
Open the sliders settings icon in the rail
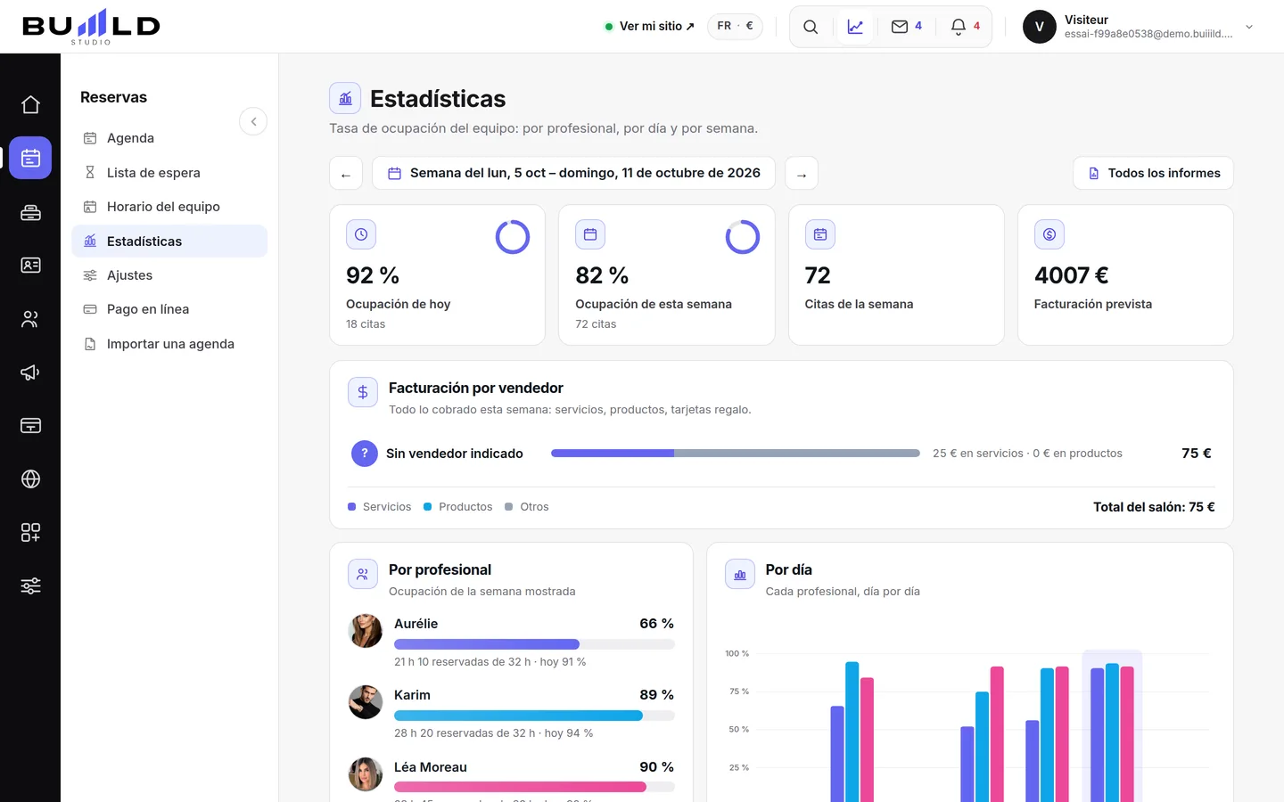point(30,586)
